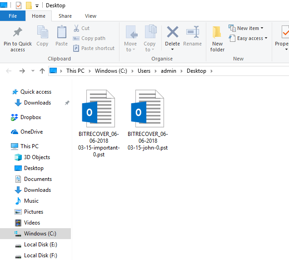Create a New folder

pyautogui.click(x=217, y=39)
